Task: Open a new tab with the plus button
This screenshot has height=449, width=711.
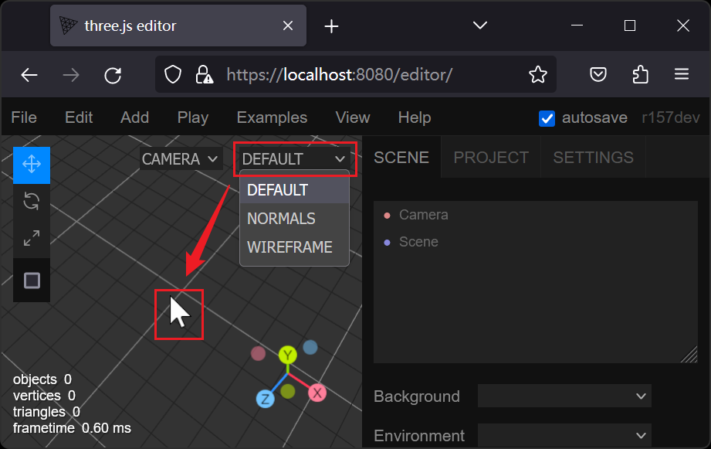Action: 331,26
